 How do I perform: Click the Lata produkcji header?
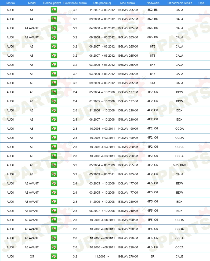coord(102,3)
